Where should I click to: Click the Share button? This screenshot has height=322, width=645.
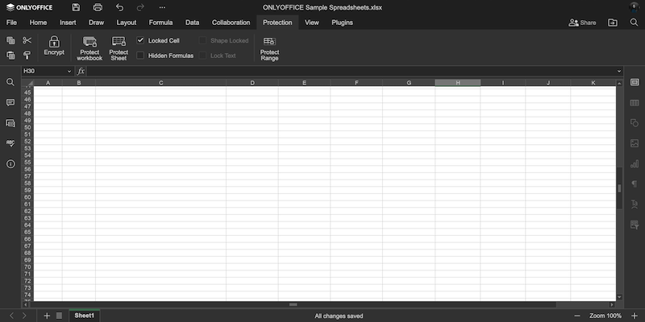click(582, 23)
